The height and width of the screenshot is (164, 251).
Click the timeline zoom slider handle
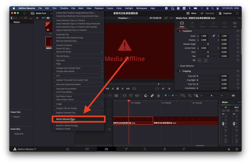(211, 96)
